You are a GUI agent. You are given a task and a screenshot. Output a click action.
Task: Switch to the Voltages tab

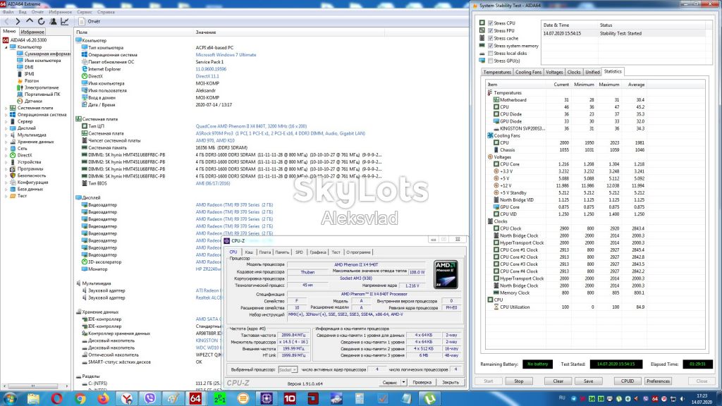[554, 72]
